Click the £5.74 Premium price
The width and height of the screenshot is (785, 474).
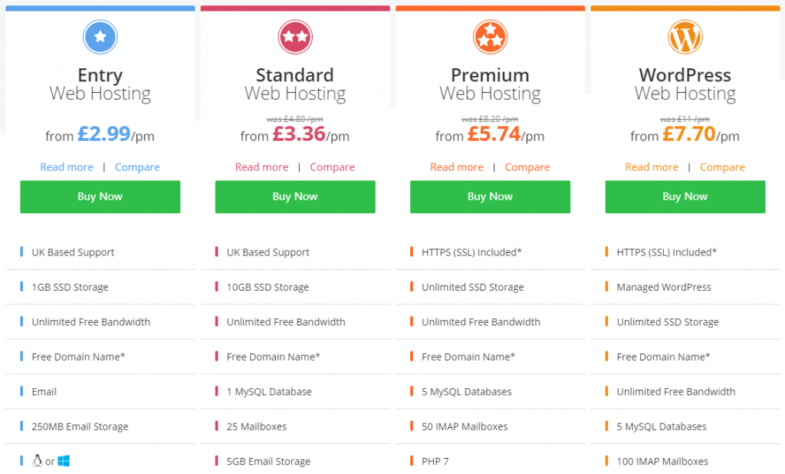tap(494, 133)
